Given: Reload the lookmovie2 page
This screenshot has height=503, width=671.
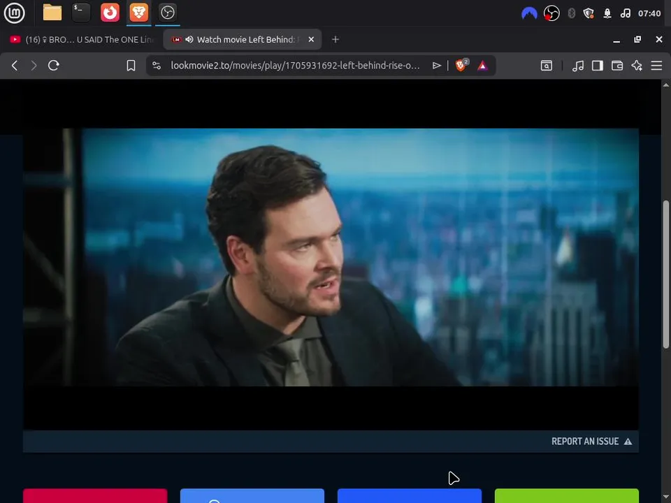Looking at the screenshot, I should coord(54,66).
